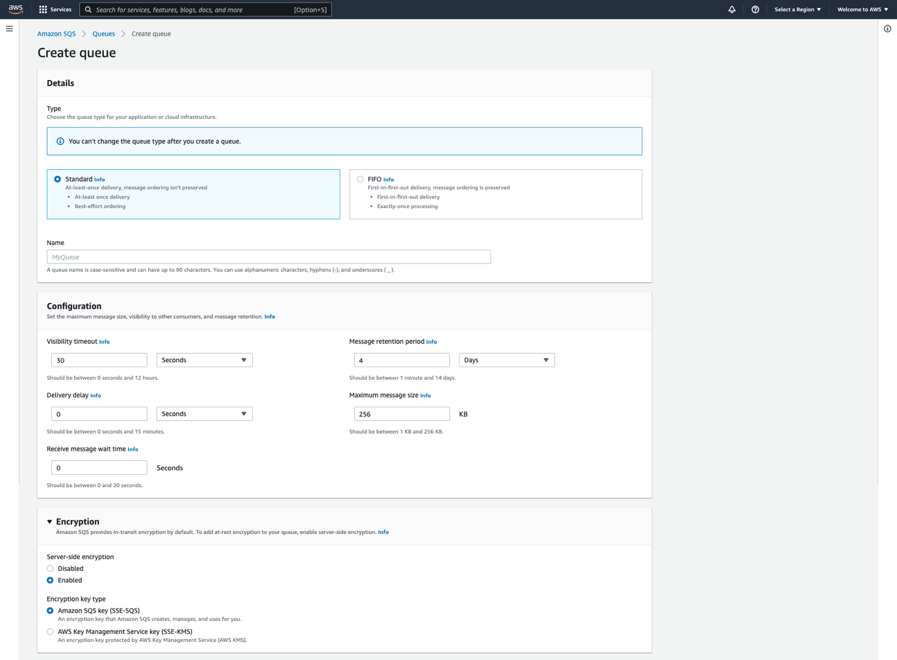This screenshot has height=660, width=897.
Task: Click the Delivery delay value field
Action: [99, 414]
